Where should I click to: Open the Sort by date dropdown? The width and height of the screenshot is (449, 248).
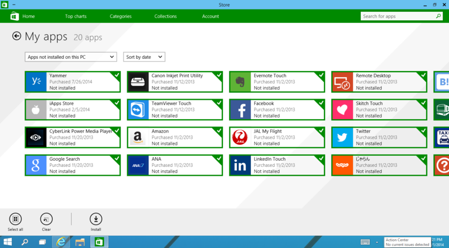144,57
